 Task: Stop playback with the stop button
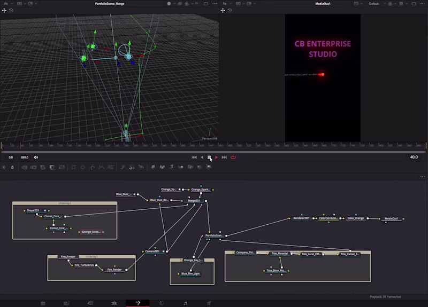(209, 157)
